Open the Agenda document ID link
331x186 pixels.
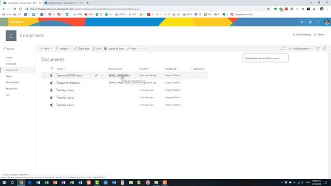click(119, 75)
